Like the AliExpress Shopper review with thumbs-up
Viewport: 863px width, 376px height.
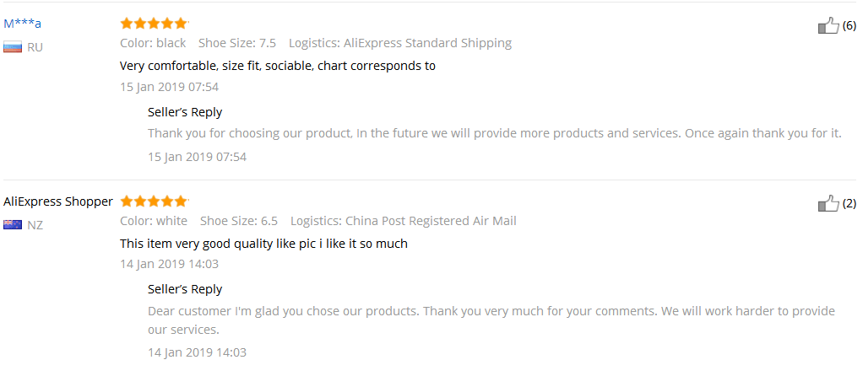tap(828, 203)
